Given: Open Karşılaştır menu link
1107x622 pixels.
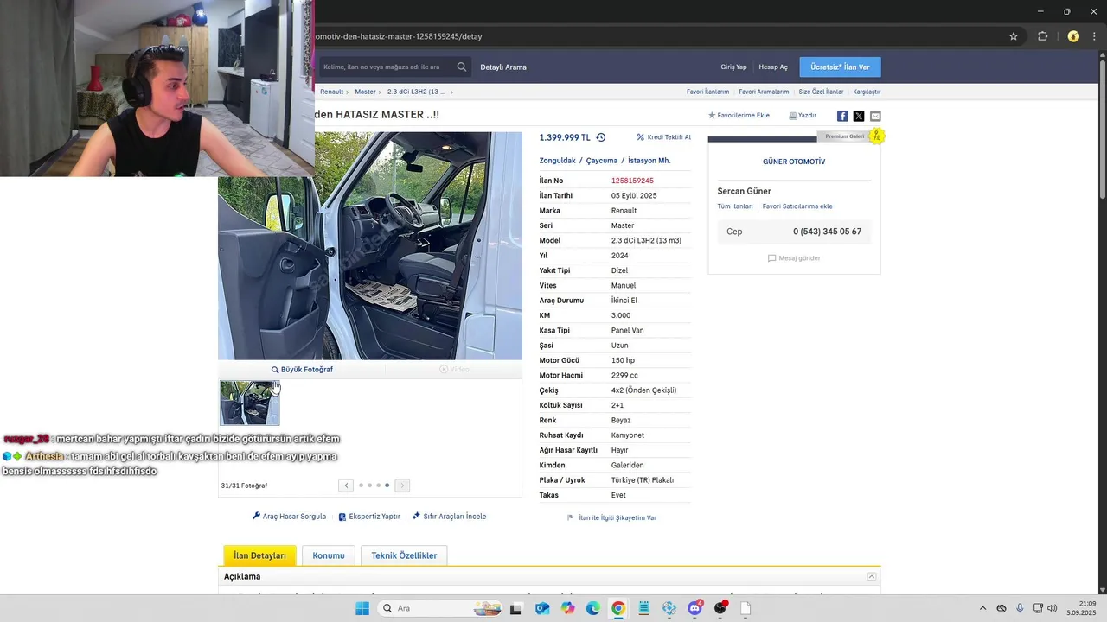Looking at the screenshot, I should point(867,92).
